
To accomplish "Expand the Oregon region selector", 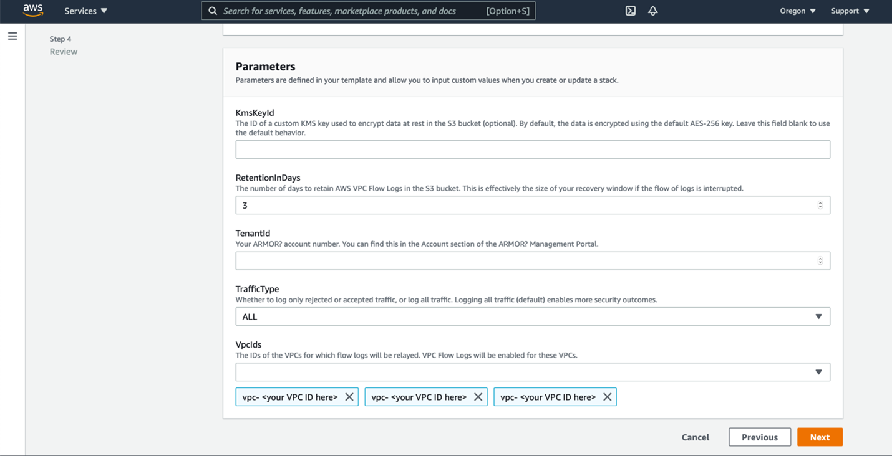I will pyautogui.click(x=797, y=11).
